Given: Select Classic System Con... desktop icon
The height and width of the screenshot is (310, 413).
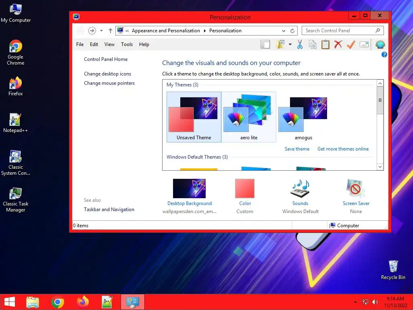Looking at the screenshot, I should coord(16,163).
